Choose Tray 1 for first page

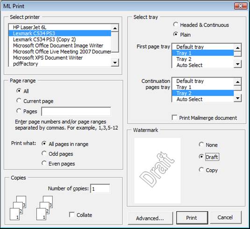(203, 53)
